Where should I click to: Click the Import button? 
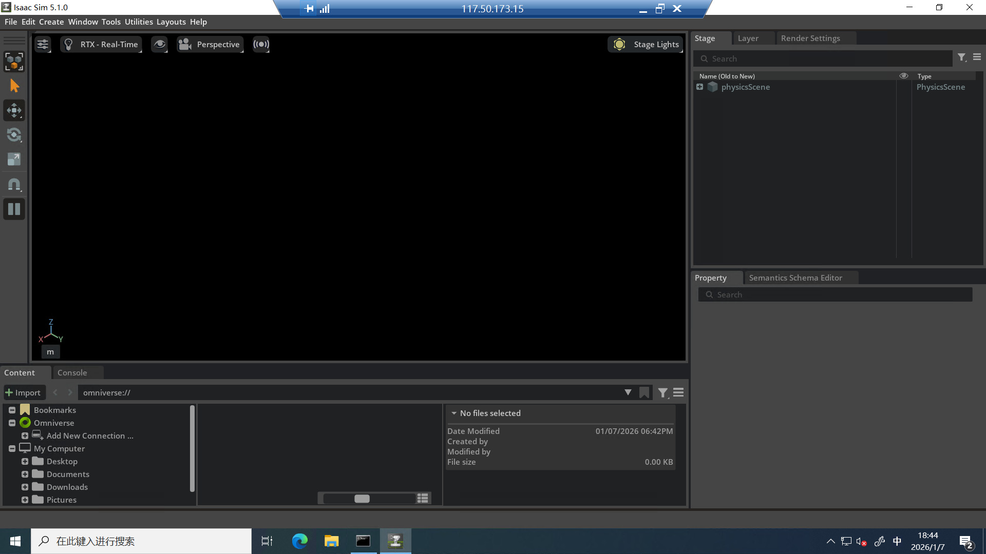pyautogui.click(x=23, y=392)
